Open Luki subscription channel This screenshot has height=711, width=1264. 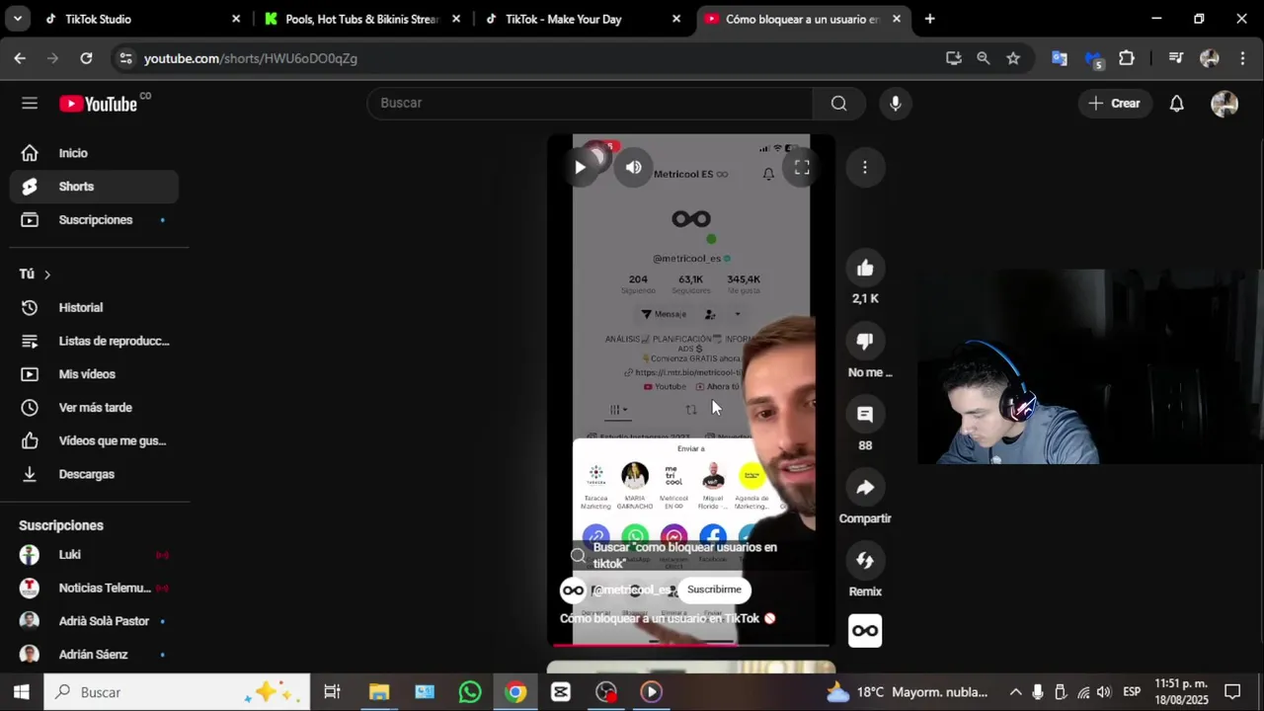pos(94,555)
